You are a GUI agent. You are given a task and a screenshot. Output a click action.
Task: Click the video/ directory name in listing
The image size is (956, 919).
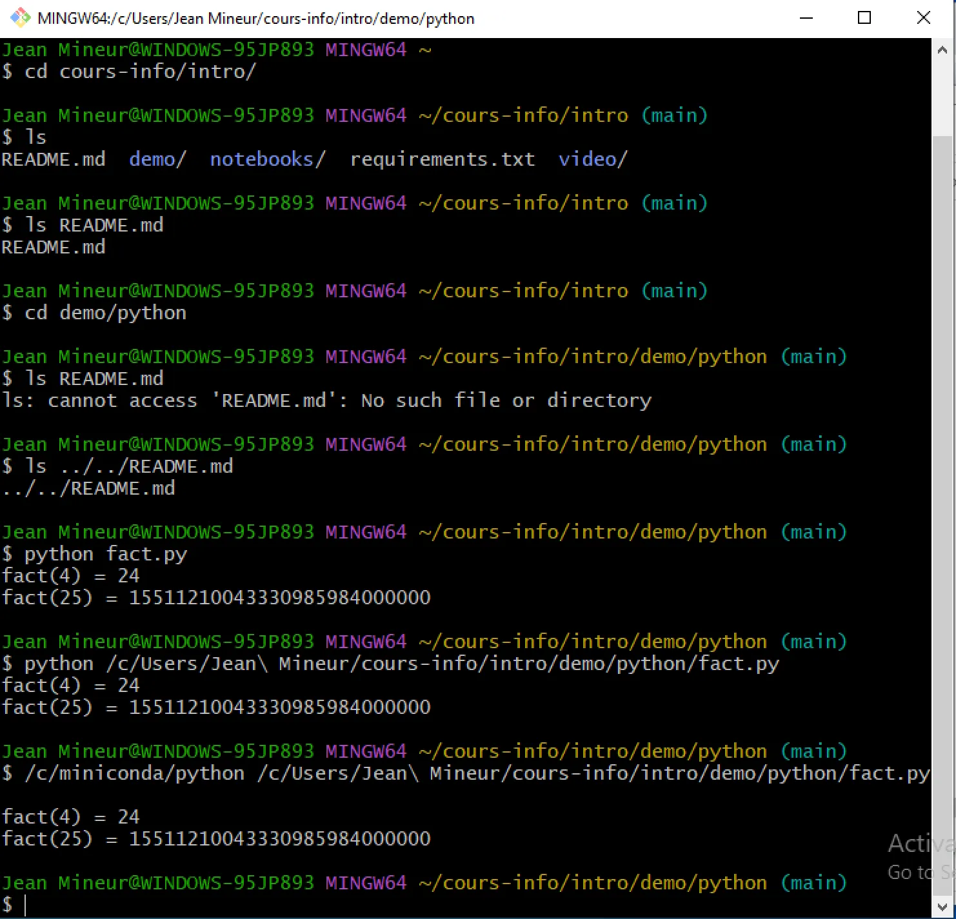[x=592, y=159]
